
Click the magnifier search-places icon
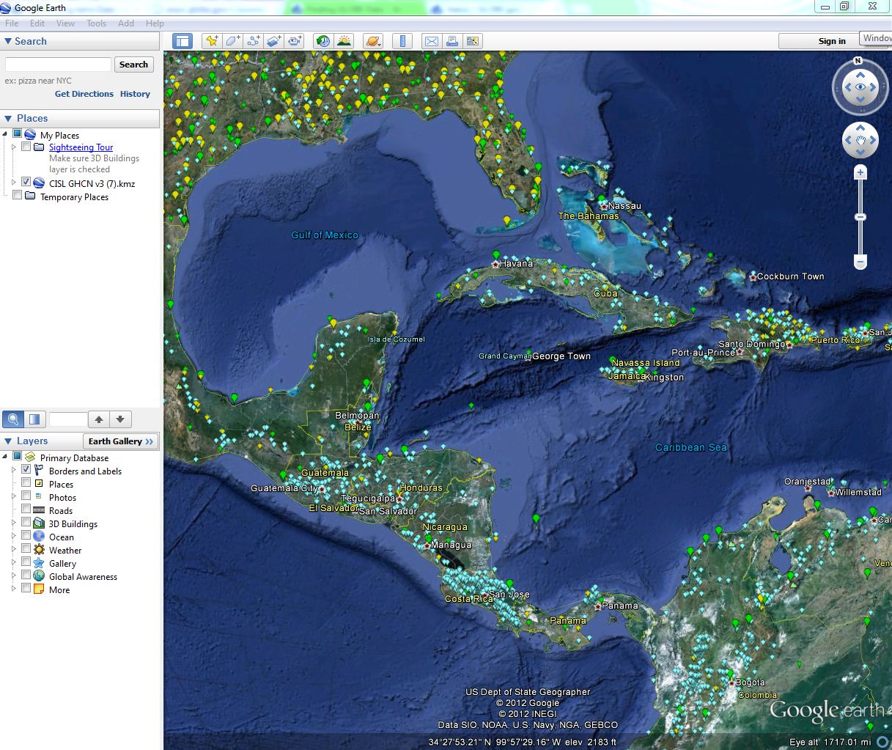(x=13, y=419)
